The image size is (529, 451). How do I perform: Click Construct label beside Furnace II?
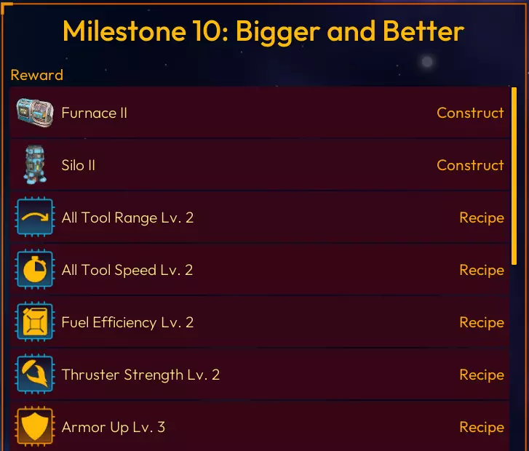[x=470, y=113]
